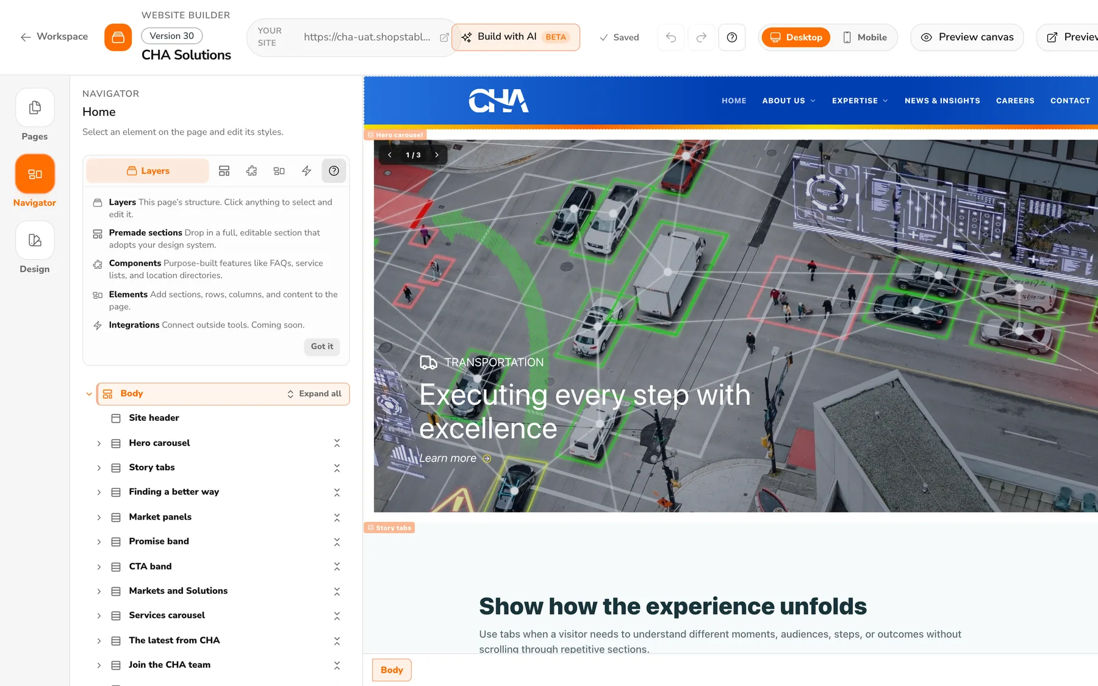The image size is (1098, 686).
Task: Expand Join the CHA team layer
Action: click(x=99, y=665)
